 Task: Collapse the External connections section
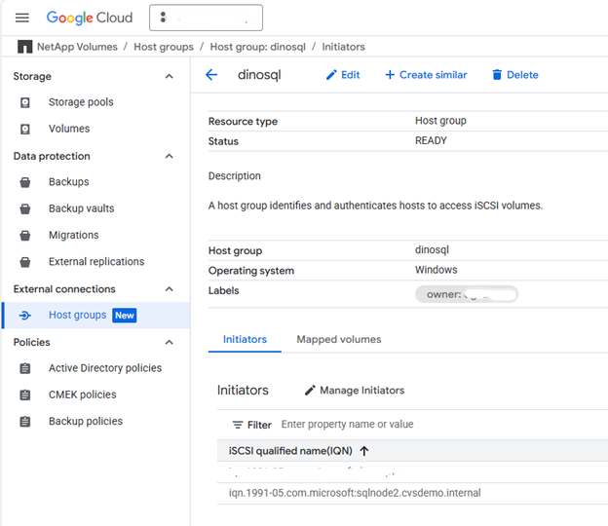[170, 289]
